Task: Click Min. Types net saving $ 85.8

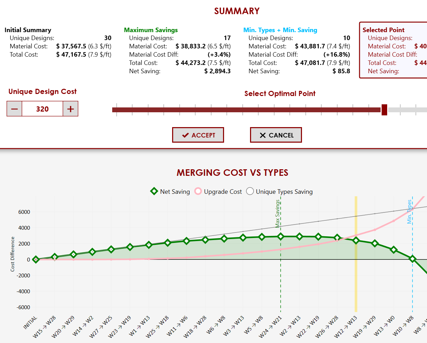Action: click(x=341, y=71)
